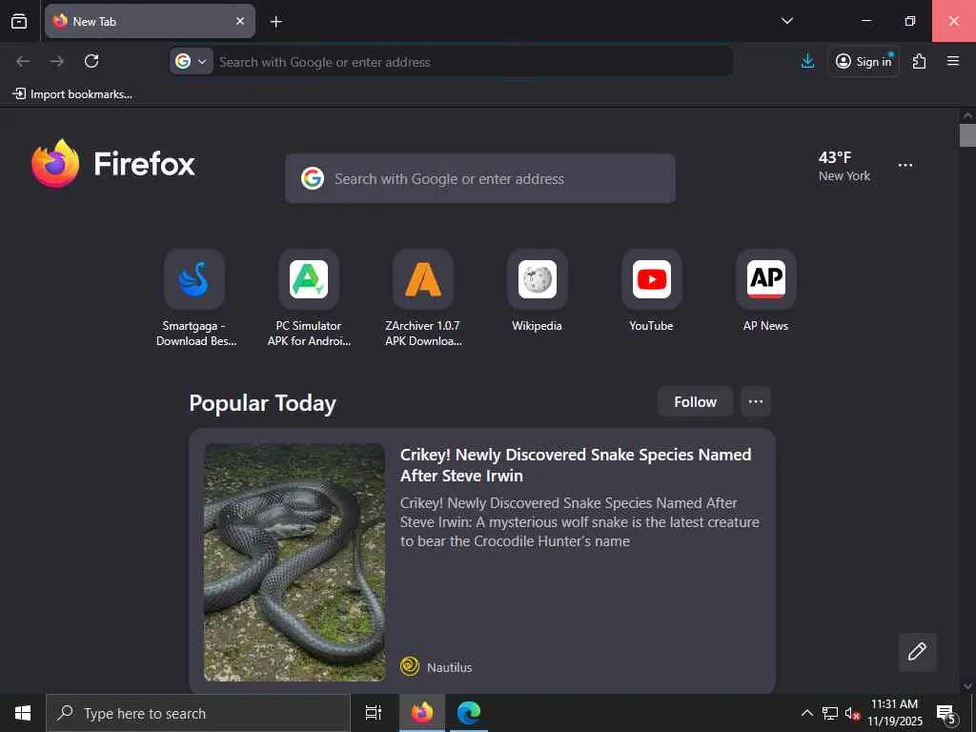The image size is (976, 732).
Task: Select the Firefox taskbar icon
Action: pyautogui.click(x=421, y=713)
